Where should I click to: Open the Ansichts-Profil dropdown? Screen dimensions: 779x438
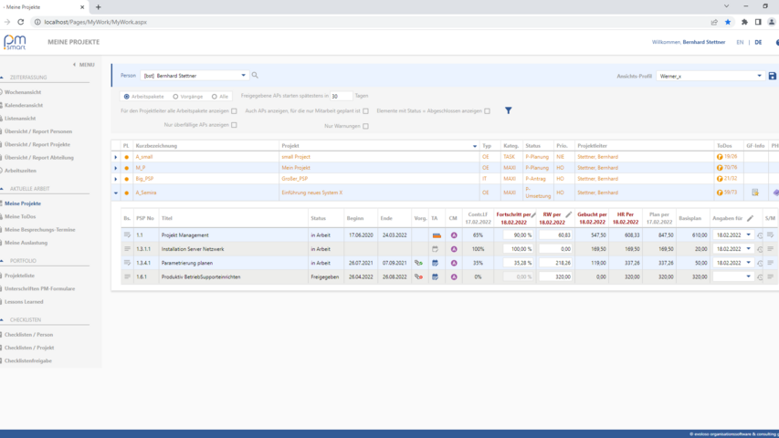tap(759, 76)
